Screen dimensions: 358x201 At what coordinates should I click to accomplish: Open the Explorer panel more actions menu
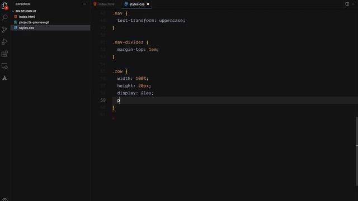(84, 4)
